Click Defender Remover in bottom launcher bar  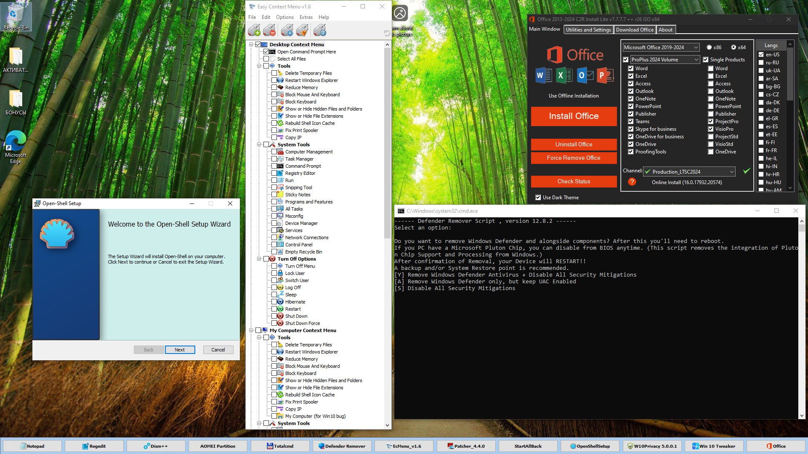coord(342,446)
